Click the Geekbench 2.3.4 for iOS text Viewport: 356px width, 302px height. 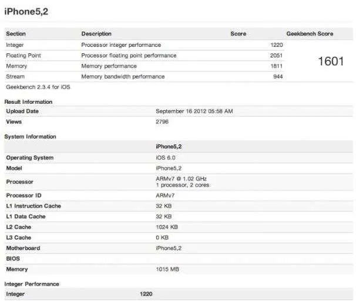click(38, 87)
